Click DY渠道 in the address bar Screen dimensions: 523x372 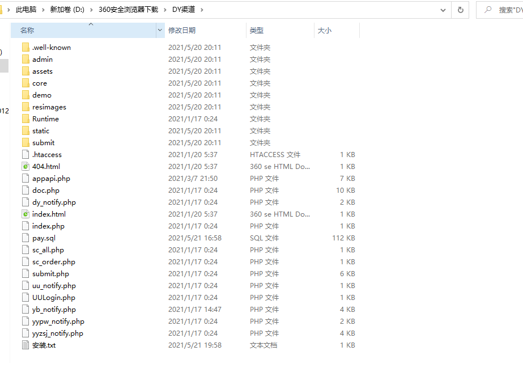[x=184, y=10]
